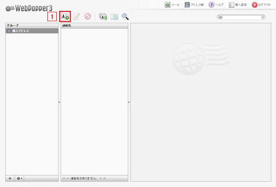Open the 個人設定 personal settings

click(238, 5)
